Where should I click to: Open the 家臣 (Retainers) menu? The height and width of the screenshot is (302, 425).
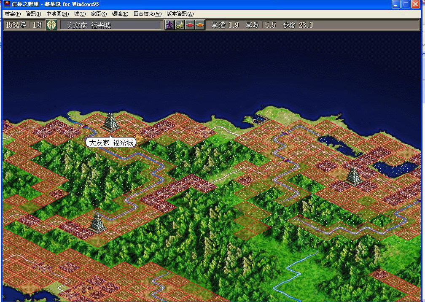click(99, 14)
